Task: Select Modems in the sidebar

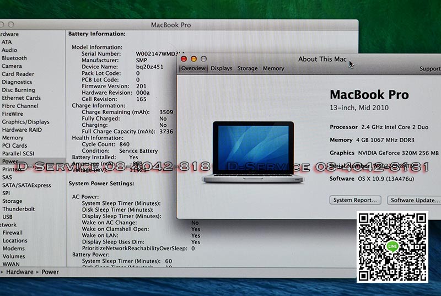Action: click(x=13, y=249)
